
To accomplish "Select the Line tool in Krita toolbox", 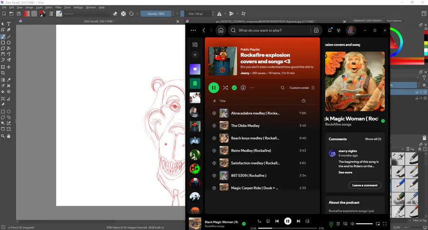I will click(x=9, y=37).
